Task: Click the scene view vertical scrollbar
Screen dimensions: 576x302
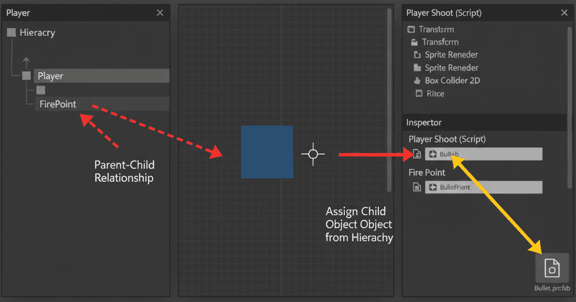Action: (x=389, y=100)
